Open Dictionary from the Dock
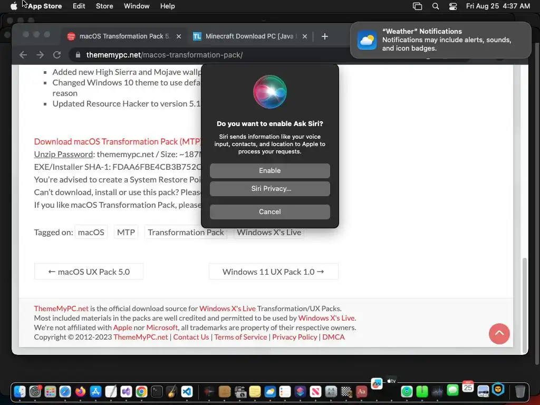540x405 pixels. (x=361, y=392)
